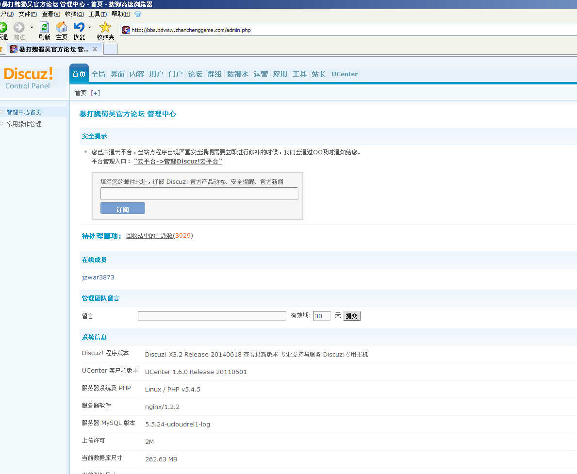Click the grey Forward arrow icon

[19, 27]
